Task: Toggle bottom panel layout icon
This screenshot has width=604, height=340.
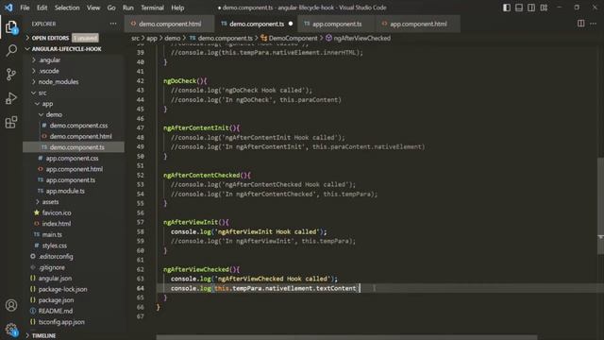Action: (x=519, y=8)
